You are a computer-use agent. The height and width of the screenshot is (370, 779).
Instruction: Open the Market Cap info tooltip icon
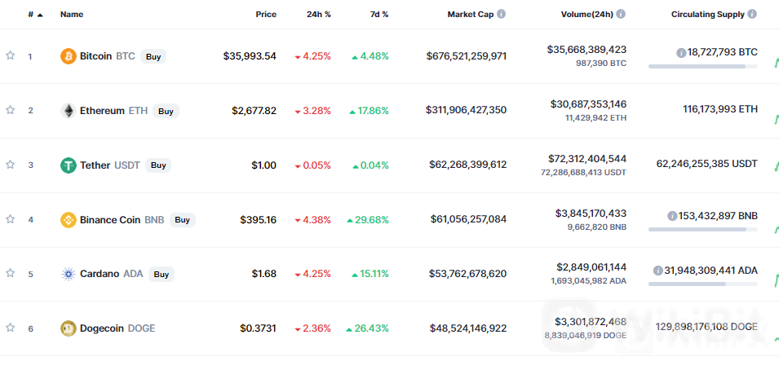(502, 15)
